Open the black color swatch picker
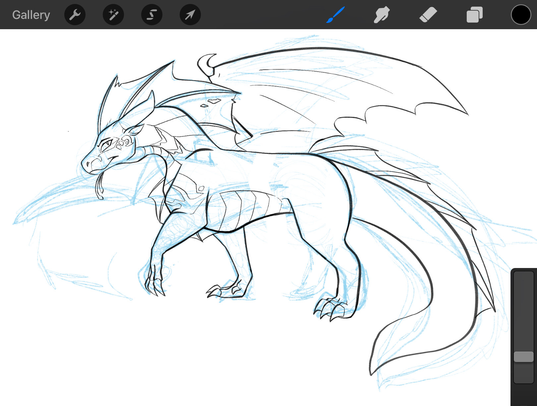Viewport: 537px width, 406px height. point(521,15)
